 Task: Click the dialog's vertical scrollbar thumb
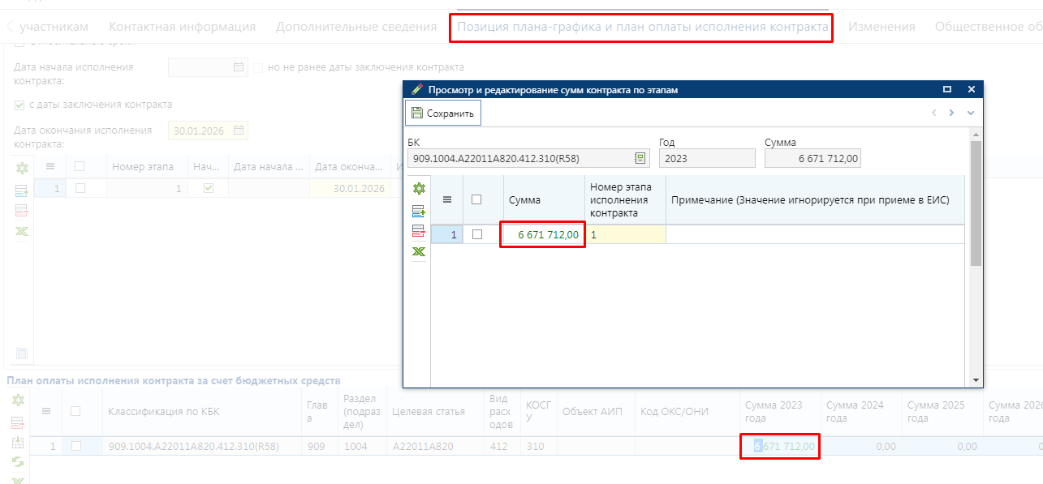click(976, 203)
